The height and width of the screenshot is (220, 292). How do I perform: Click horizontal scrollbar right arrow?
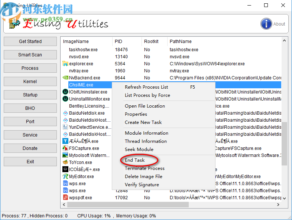278,204
